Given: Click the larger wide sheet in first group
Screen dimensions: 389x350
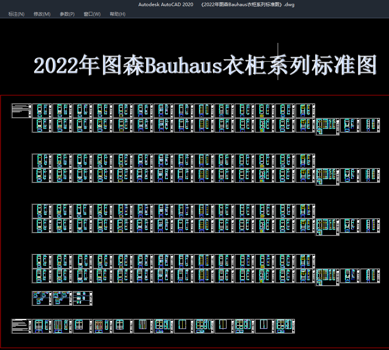Looking at the screenshot, I should click(x=327, y=127).
